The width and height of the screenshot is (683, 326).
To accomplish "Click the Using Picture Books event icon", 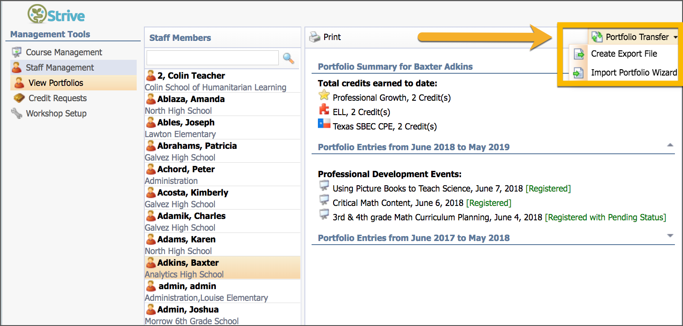I will point(324,186).
